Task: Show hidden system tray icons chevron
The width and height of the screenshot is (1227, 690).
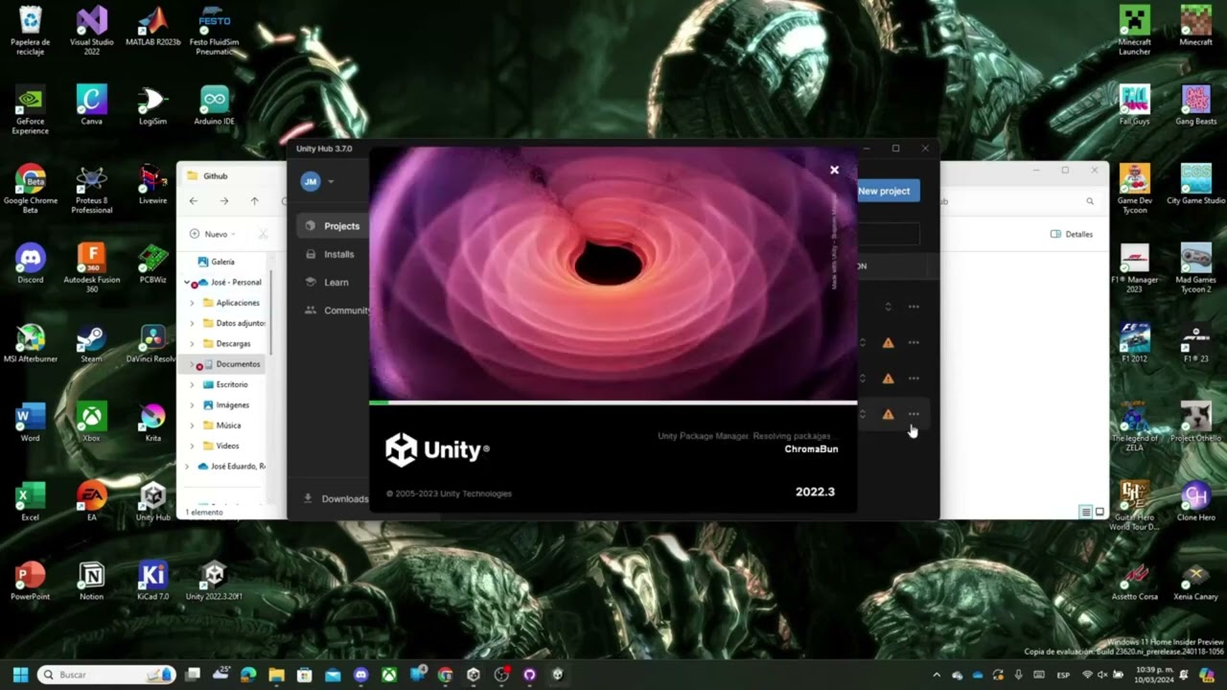Action: click(x=937, y=675)
